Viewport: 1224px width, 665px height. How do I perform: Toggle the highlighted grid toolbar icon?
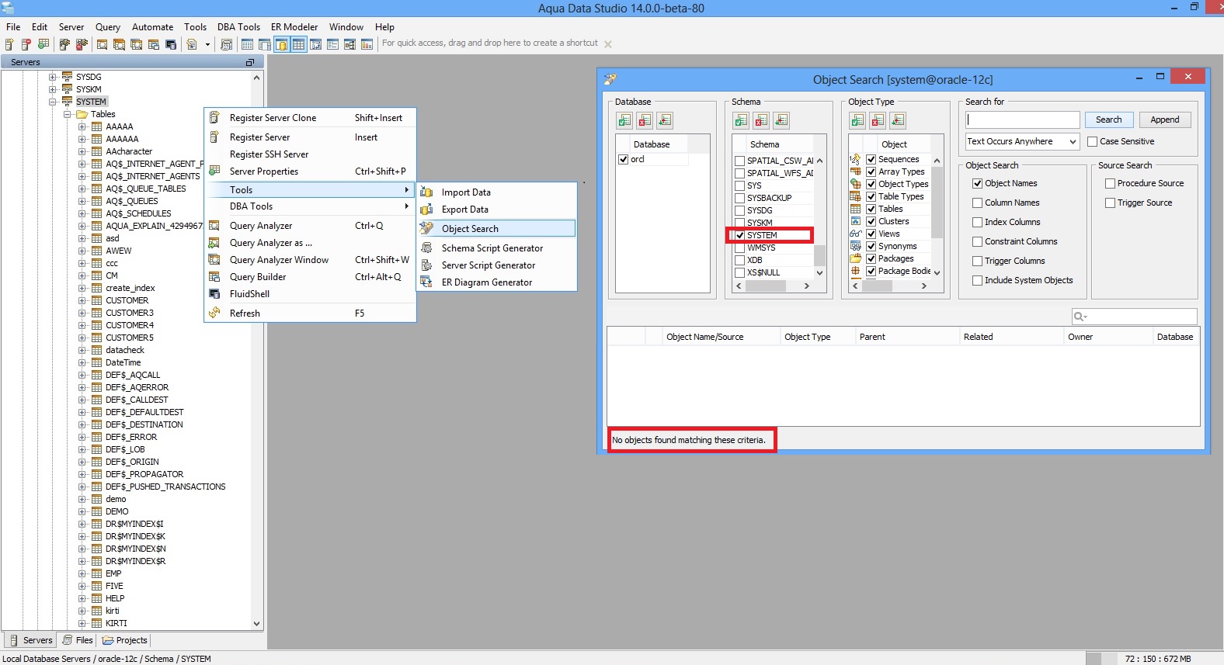(x=298, y=44)
